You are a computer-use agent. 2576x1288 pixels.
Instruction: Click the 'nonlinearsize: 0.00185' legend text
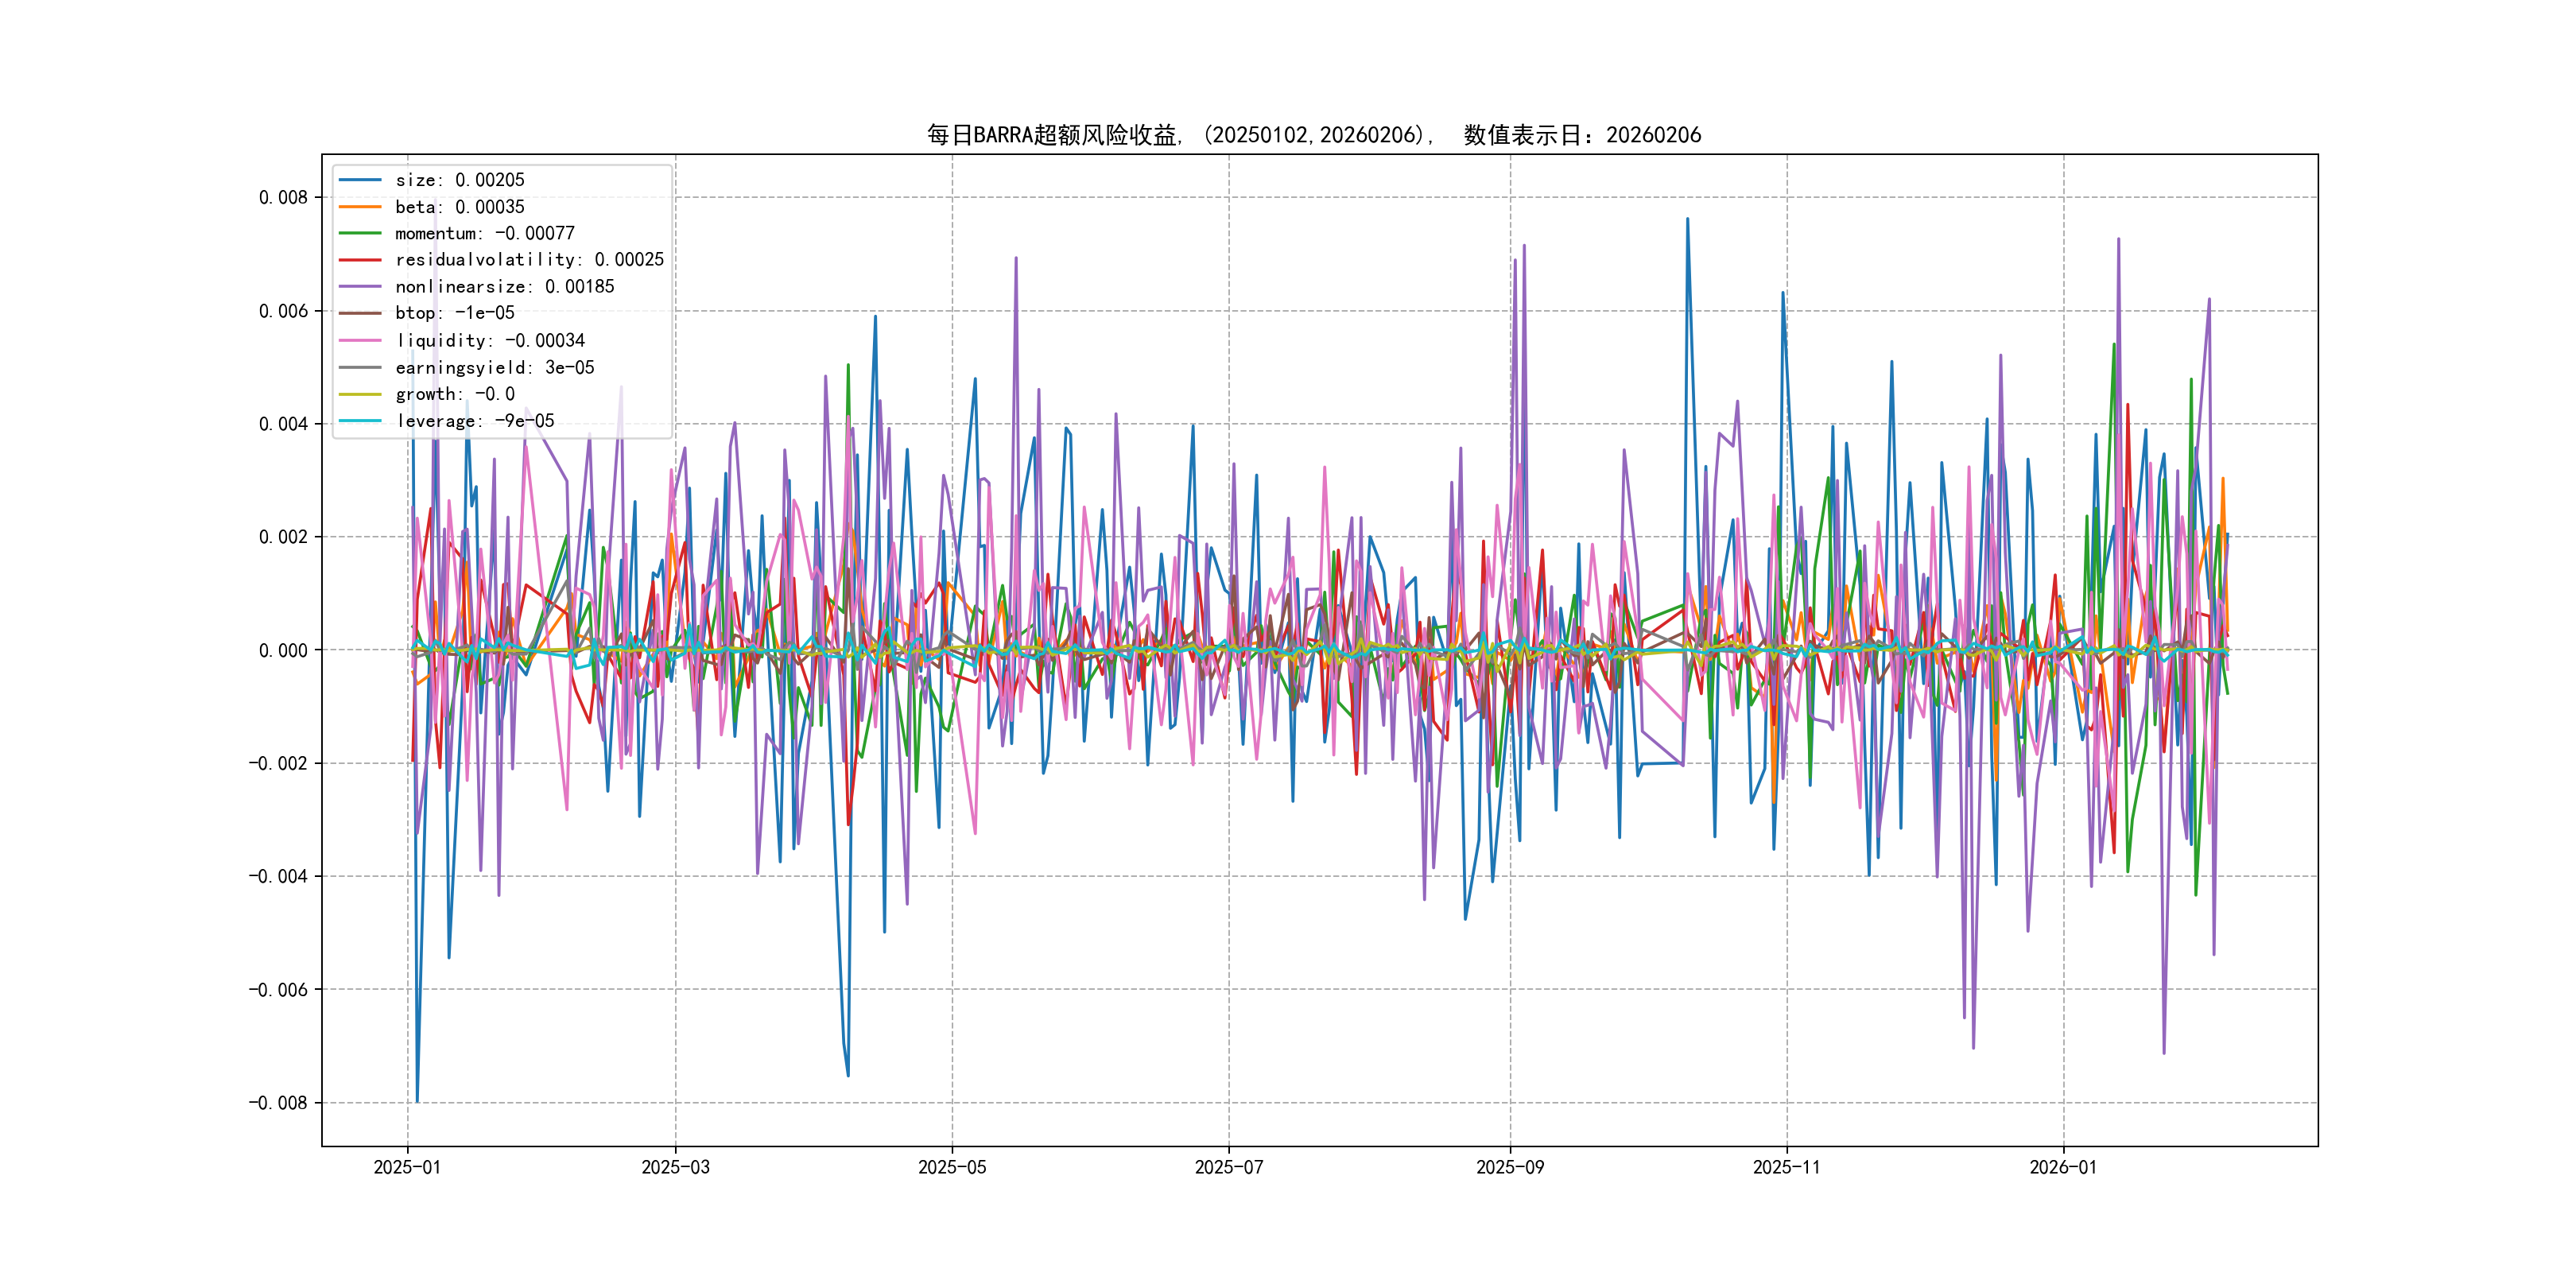point(504,287)
